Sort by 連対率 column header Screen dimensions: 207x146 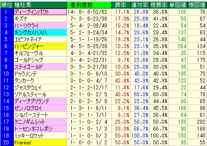[140, 5]
